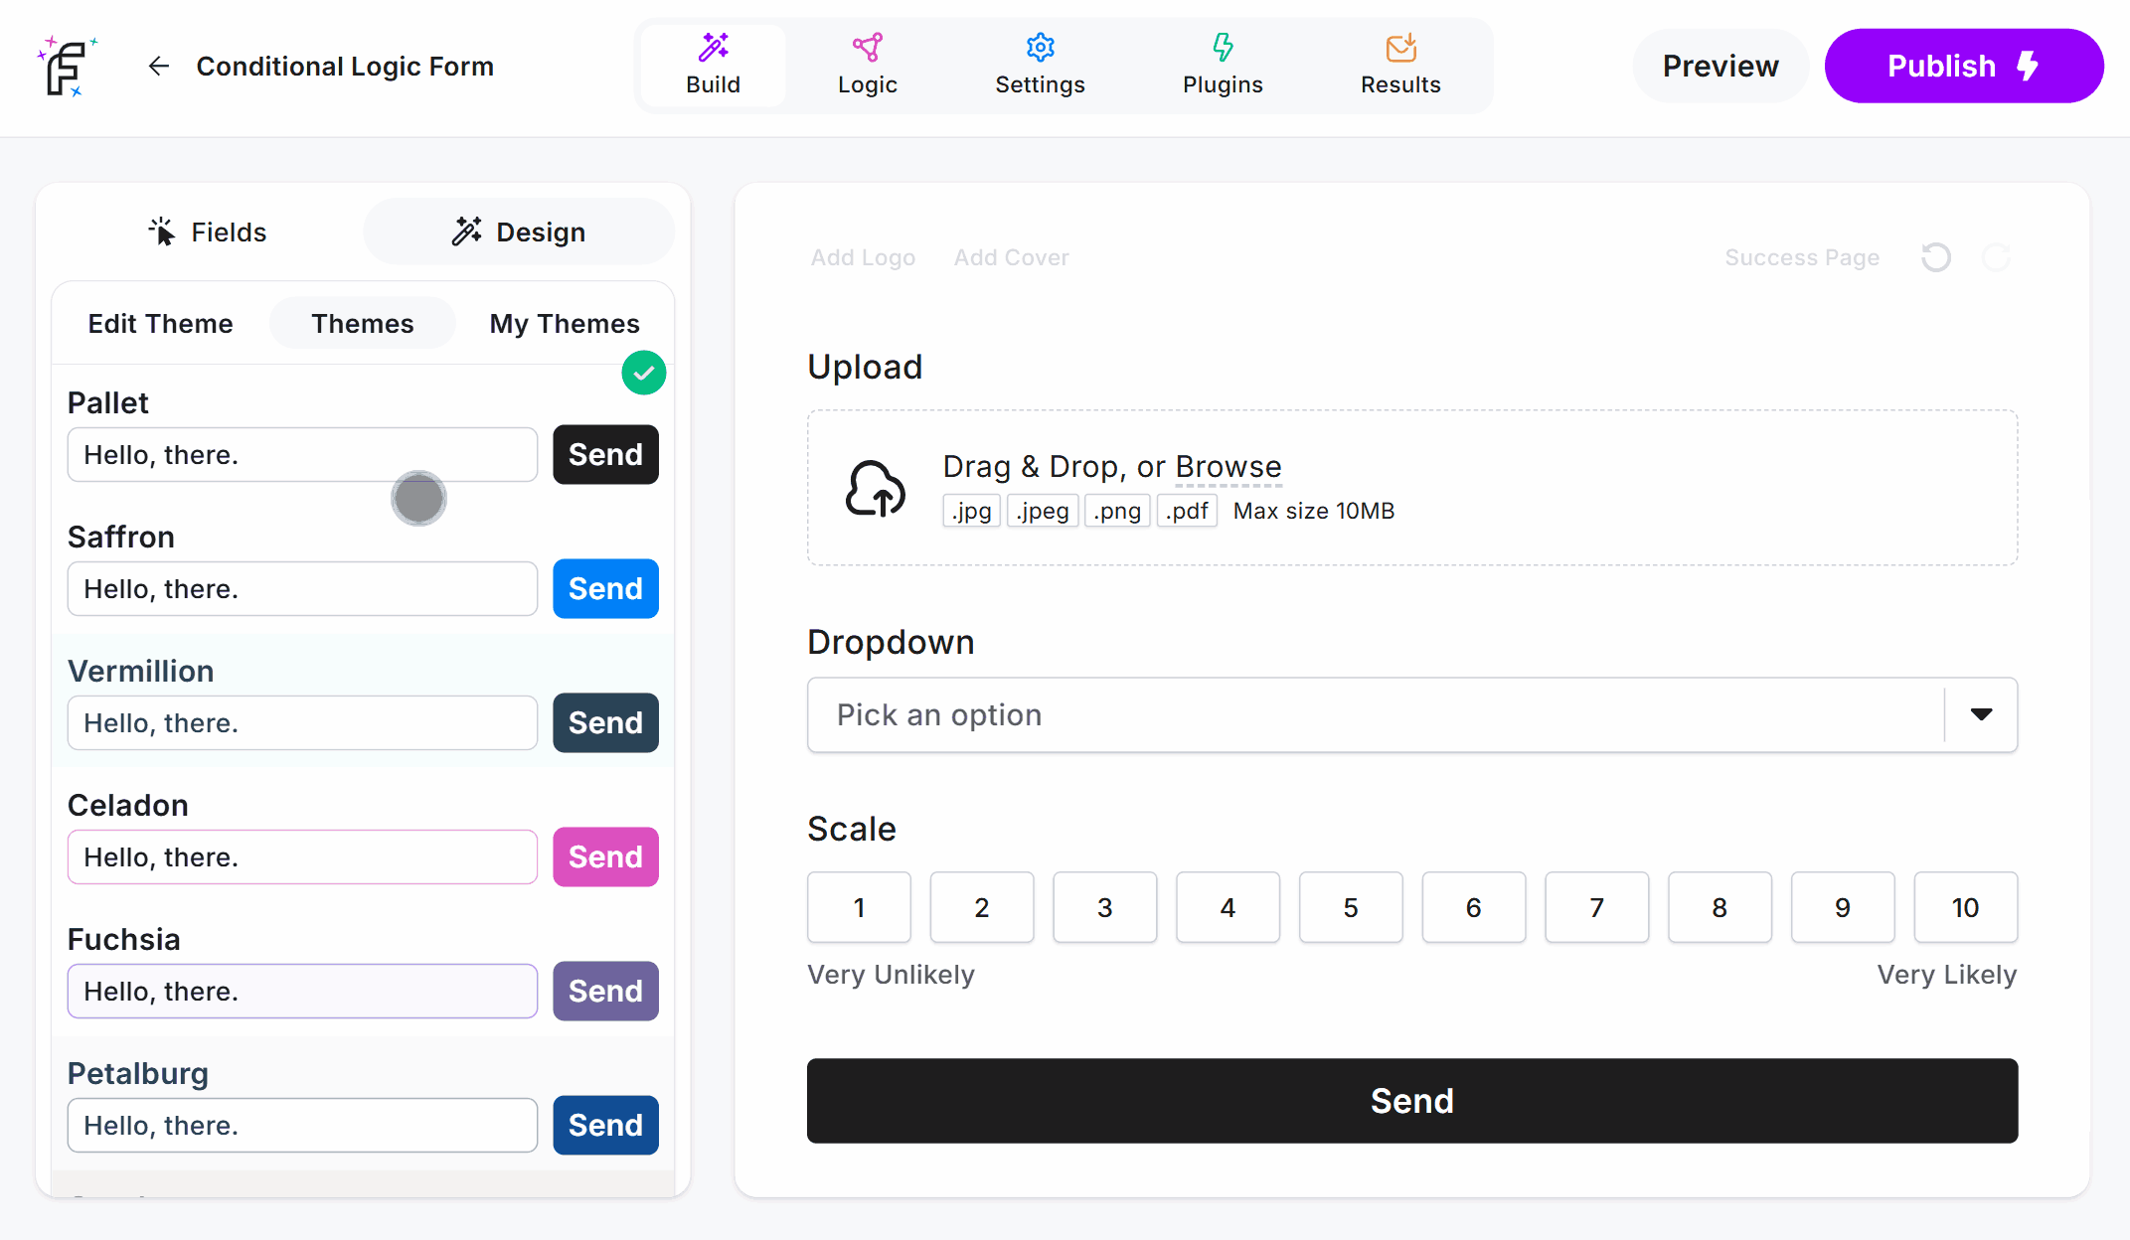Click the Vermillion theme input field
This screenshot has width=2130, height=1240.
(x=302, y=723)
